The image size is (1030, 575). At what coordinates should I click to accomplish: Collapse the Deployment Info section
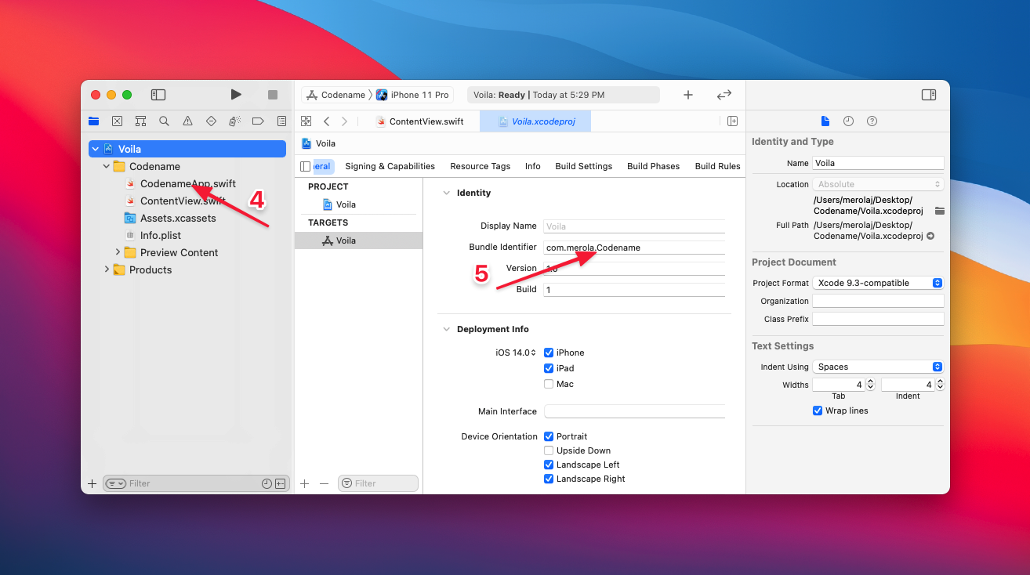pyautogui.click(x=447, y=329)
